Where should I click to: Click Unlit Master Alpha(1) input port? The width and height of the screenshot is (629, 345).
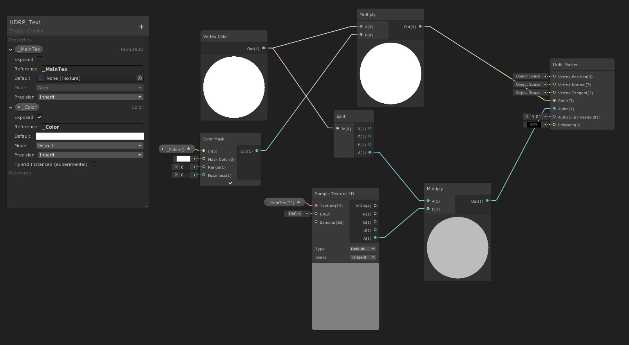coord(554,108)
